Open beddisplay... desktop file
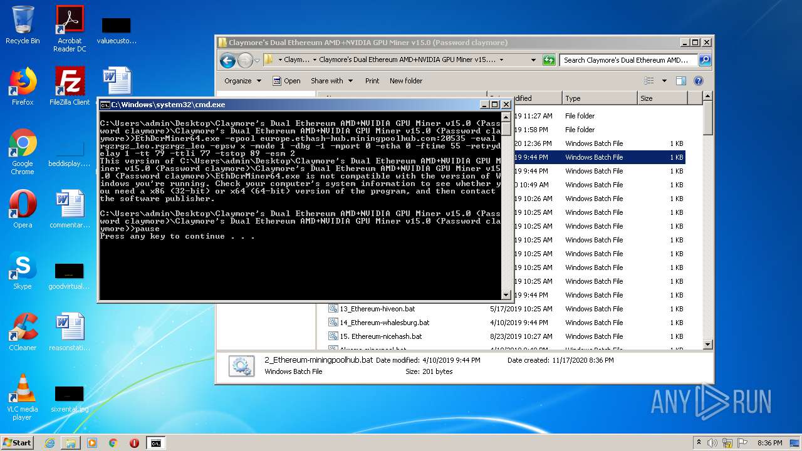This screenshot has height=451, width=802. [70, 153]
